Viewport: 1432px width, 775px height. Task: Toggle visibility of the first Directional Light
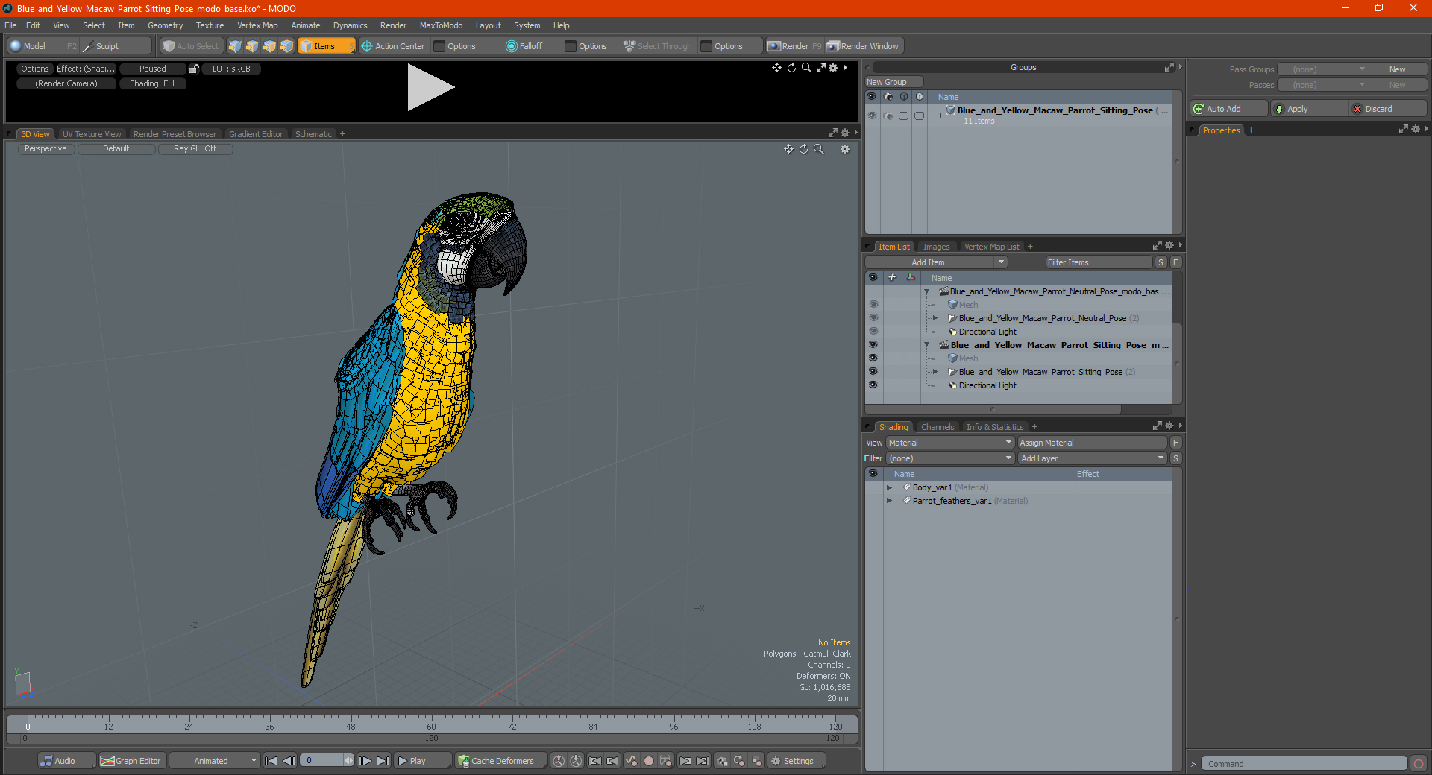click(x=873, y=332)
